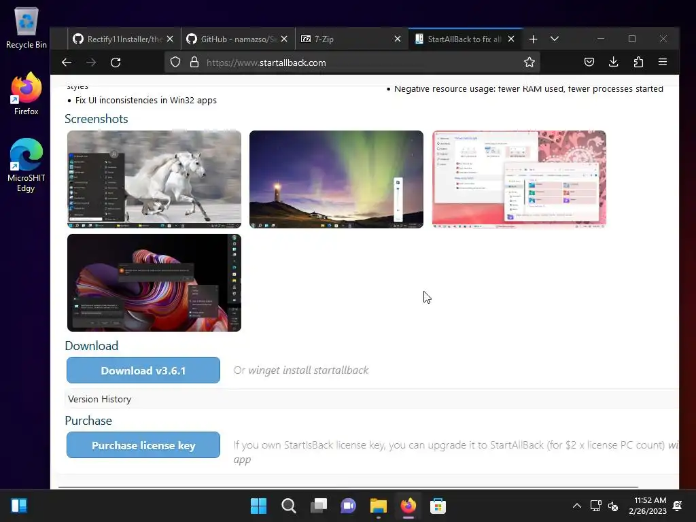Open the notification center icon

678,506
